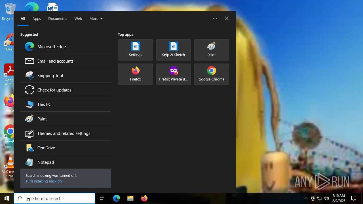Switch to the Documents search tab
This screenshot has width=363, height=204.
click(58, 18)
